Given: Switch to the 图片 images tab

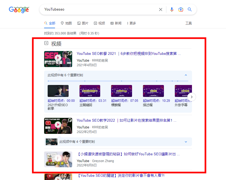Looking at the screenshot, I should [83, 23].
